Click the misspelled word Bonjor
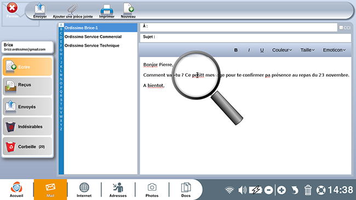356x200 pixels. click(150, 65)
